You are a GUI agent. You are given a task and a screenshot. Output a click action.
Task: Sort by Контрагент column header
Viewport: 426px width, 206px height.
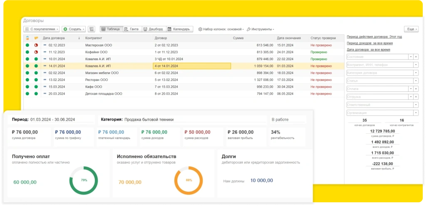click(117, 38)
